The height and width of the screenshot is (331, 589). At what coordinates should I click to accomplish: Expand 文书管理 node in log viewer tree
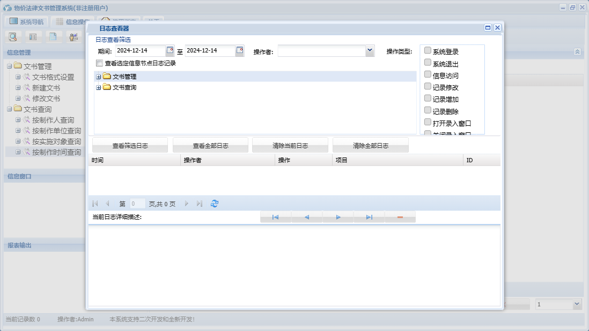coord(98,77)
